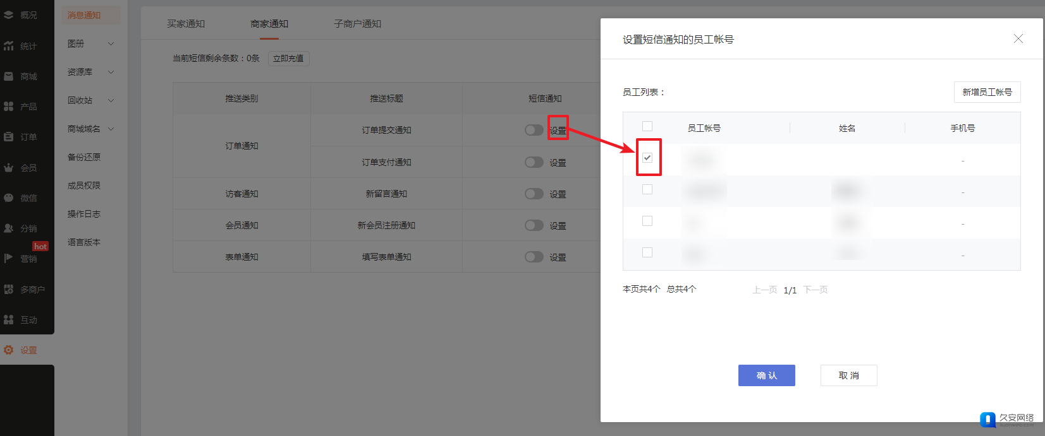
Task: Open the 统计 statistics chart icon
Action: [x=9, y=46]
